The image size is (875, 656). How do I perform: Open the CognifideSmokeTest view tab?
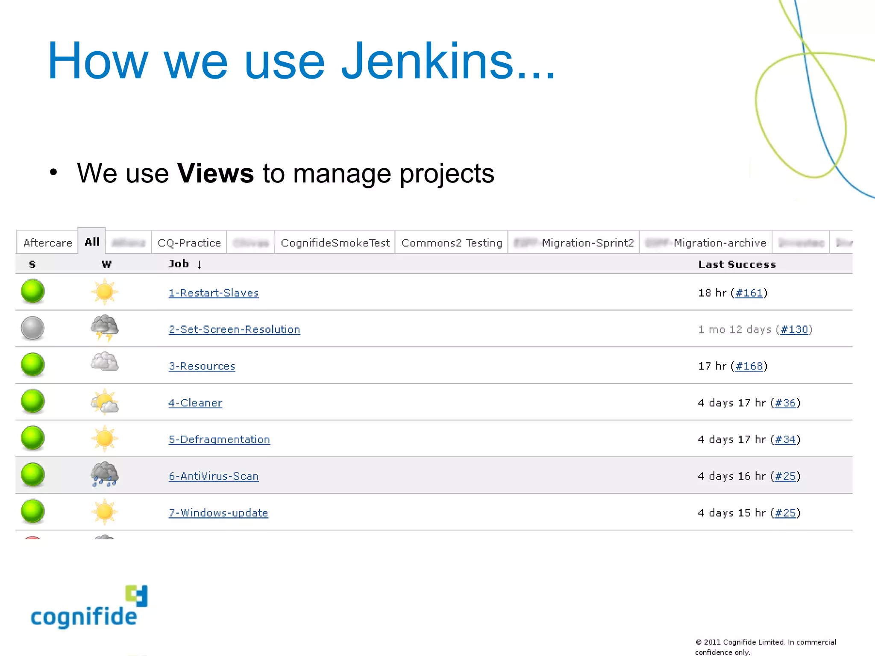335,243
